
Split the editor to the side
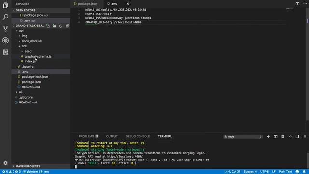point(297,4)
